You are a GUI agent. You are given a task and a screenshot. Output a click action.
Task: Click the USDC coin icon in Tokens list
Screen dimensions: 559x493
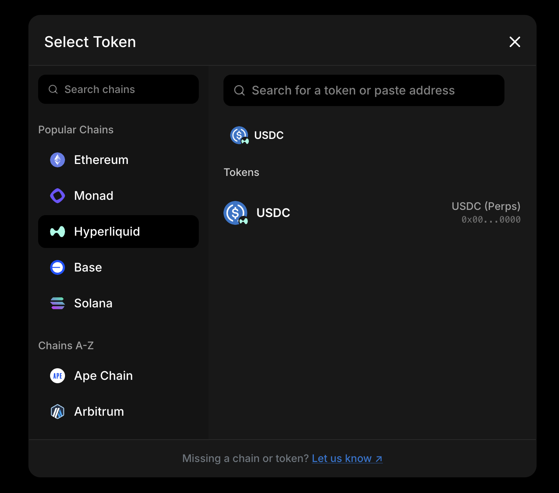[235, 213]
